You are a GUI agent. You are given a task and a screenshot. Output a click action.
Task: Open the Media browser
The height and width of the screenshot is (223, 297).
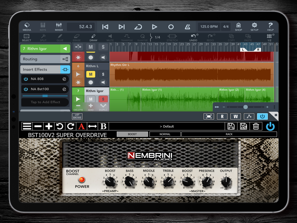[x=27, y=27]
